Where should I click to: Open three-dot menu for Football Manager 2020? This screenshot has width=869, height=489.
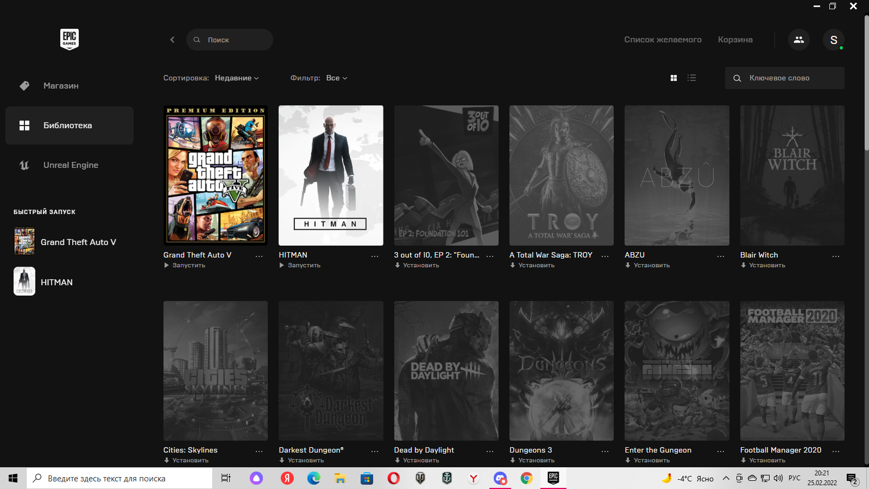pos(836,450)
